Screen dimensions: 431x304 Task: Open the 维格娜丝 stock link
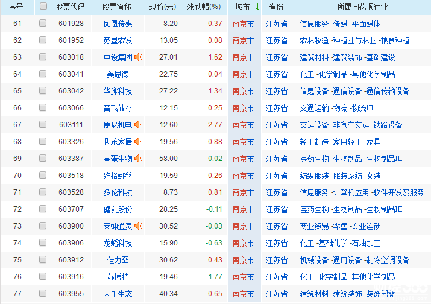(118, 176)
